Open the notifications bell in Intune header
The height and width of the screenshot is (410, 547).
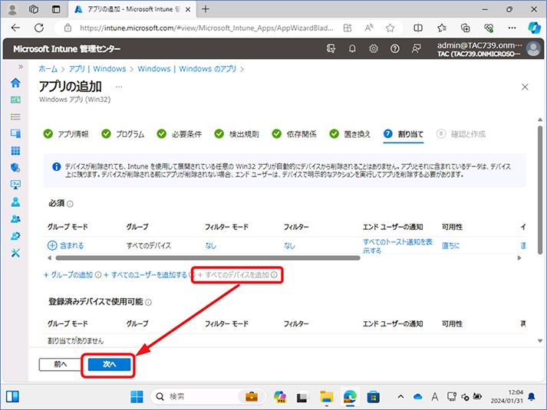pyautogui.click(x=352, y=49)
